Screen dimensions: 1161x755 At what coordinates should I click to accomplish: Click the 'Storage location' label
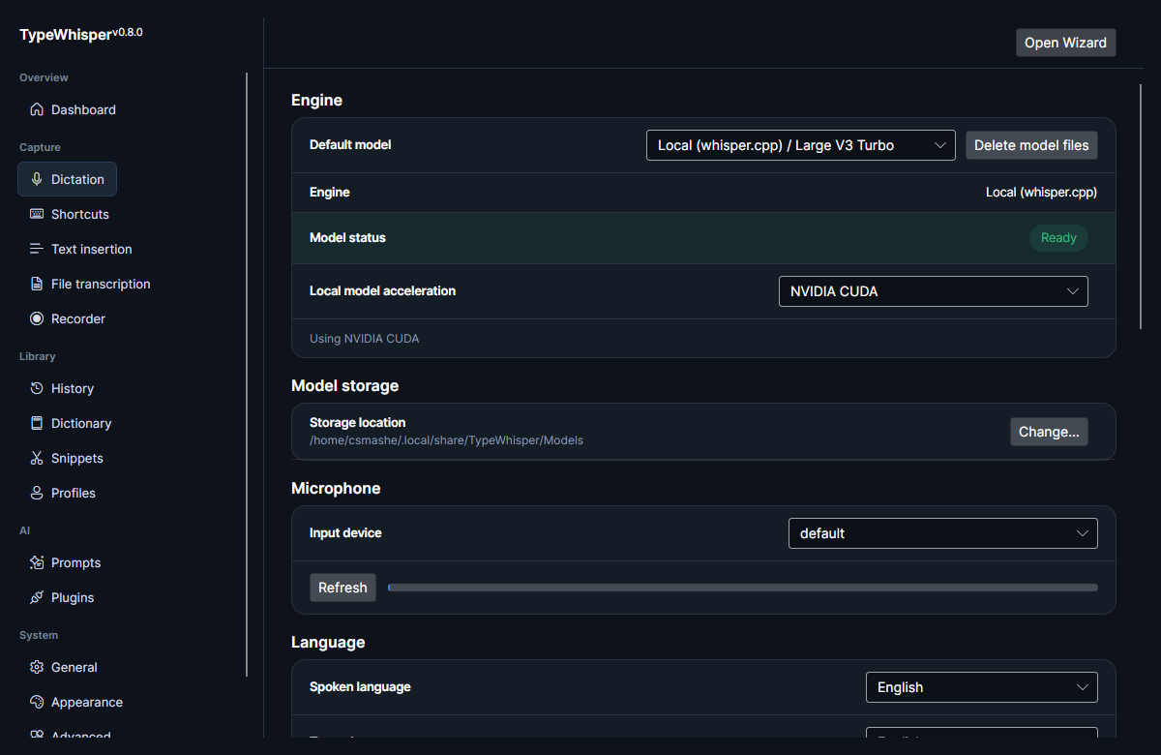point(357,423)
